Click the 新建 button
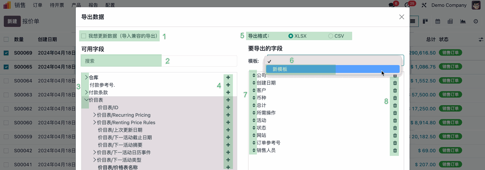This screenshot has height=170, width=485. click(x=12, y=21)
